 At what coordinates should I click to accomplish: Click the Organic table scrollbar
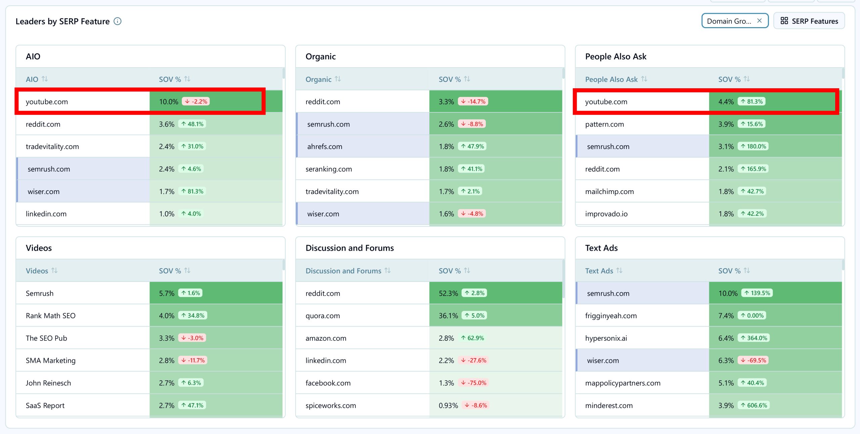click(563, 73)
